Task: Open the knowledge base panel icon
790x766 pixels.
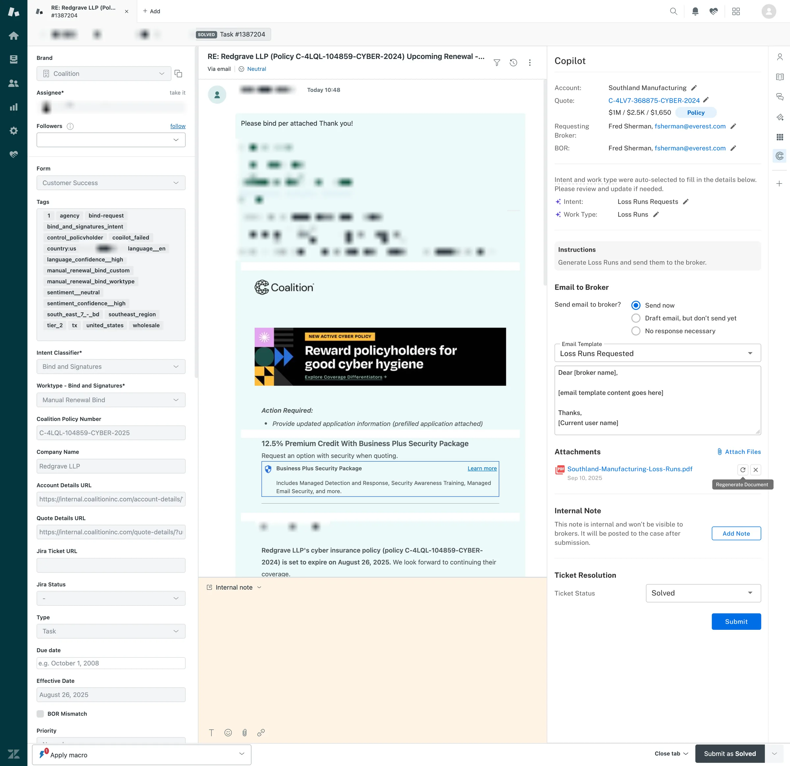Action: [780, 77]
